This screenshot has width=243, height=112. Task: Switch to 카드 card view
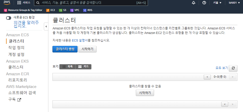83,67
